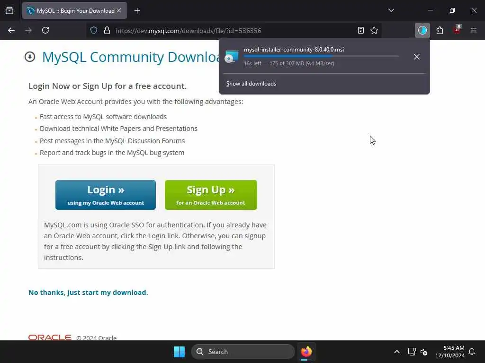Cancel the mysql-installer download

click(x=417, y=57)
